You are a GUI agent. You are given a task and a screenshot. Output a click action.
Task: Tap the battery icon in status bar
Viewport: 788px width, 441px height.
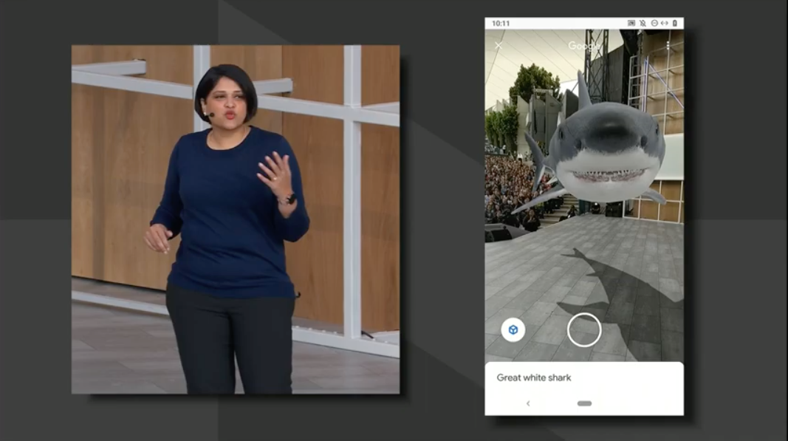pos(675,23)
